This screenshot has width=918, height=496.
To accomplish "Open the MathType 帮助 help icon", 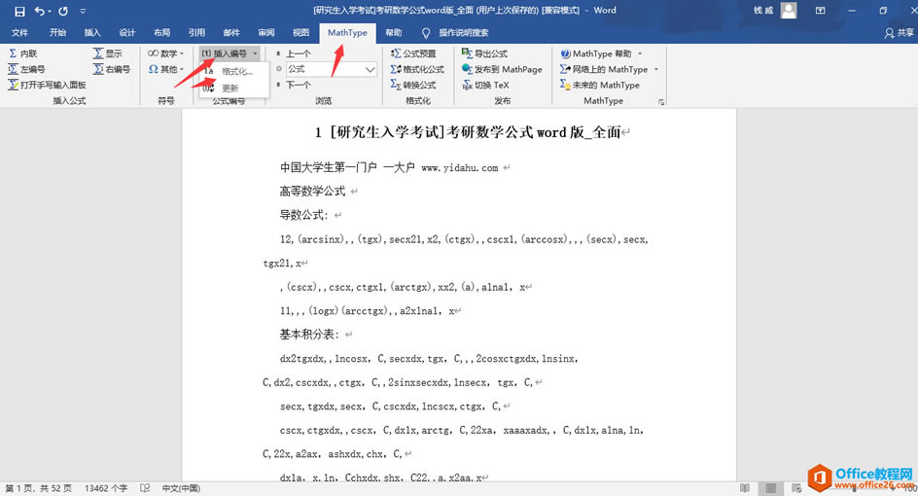I will (x=566, y=53).
